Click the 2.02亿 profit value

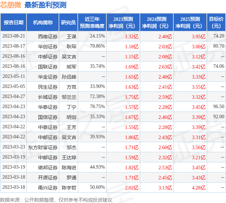click(x=131, y=188)
